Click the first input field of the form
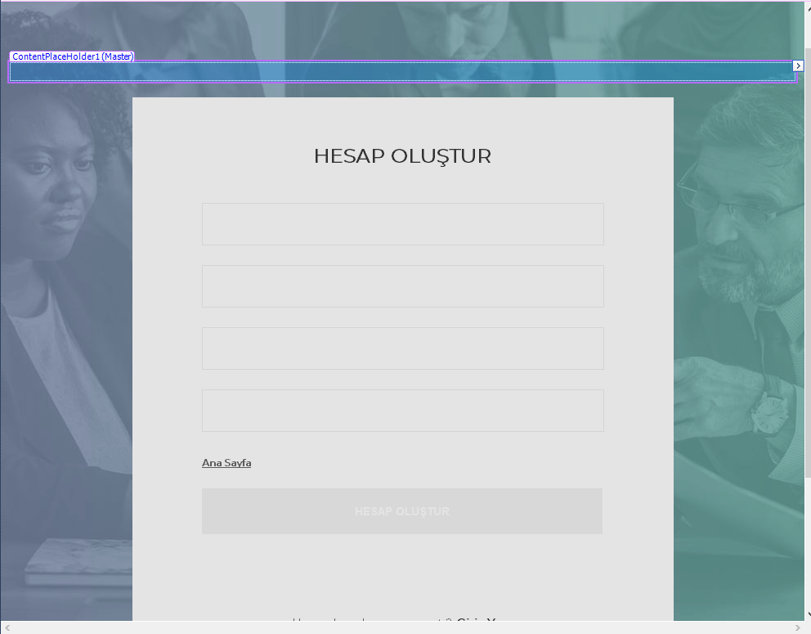The image size is (811, 634). (x=403, y=224)
